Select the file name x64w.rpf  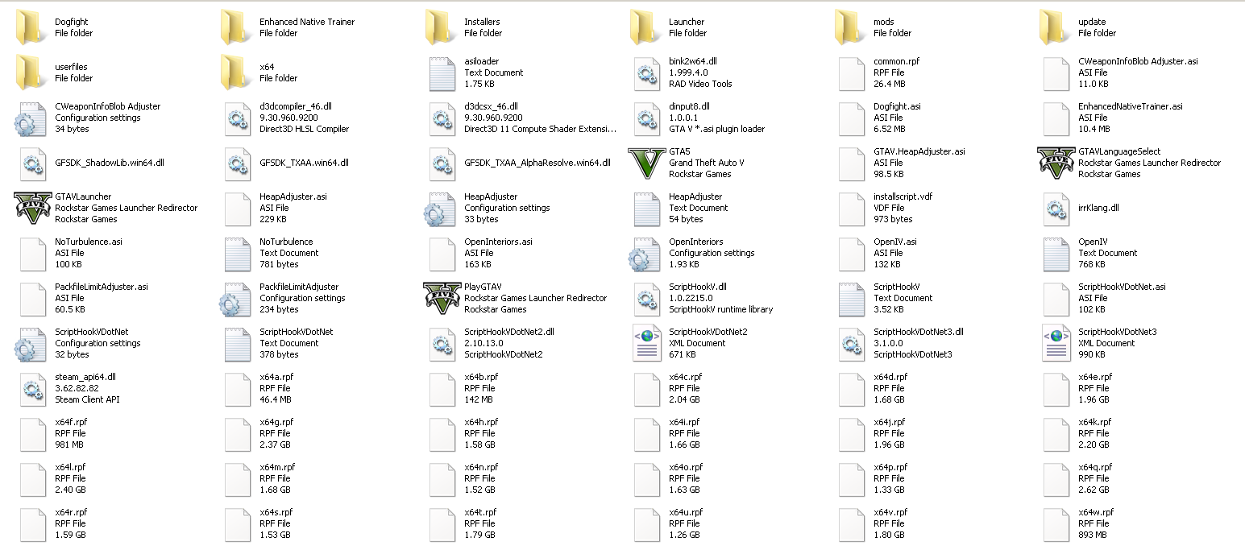pos(1096,512)
